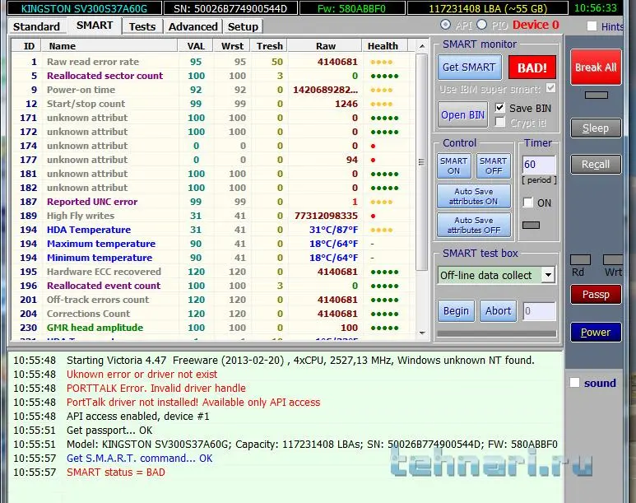Open the Off-line data collect dropdown
The image size is (636, 503).
click(548, 275)
